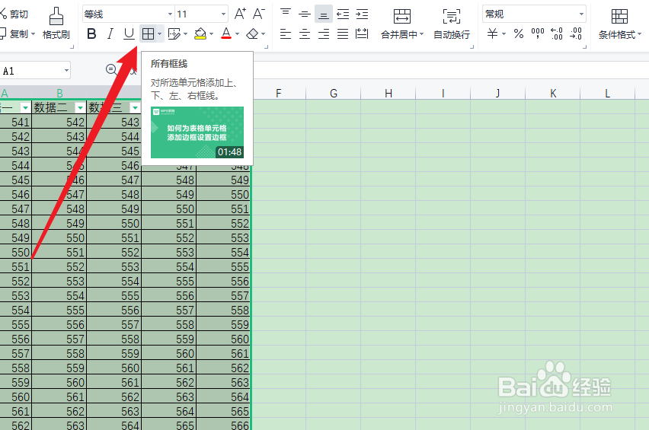The height and width of the screenshot is (430, 649).
Task: Align text to bottom of cell
Action: coord(324,14)
